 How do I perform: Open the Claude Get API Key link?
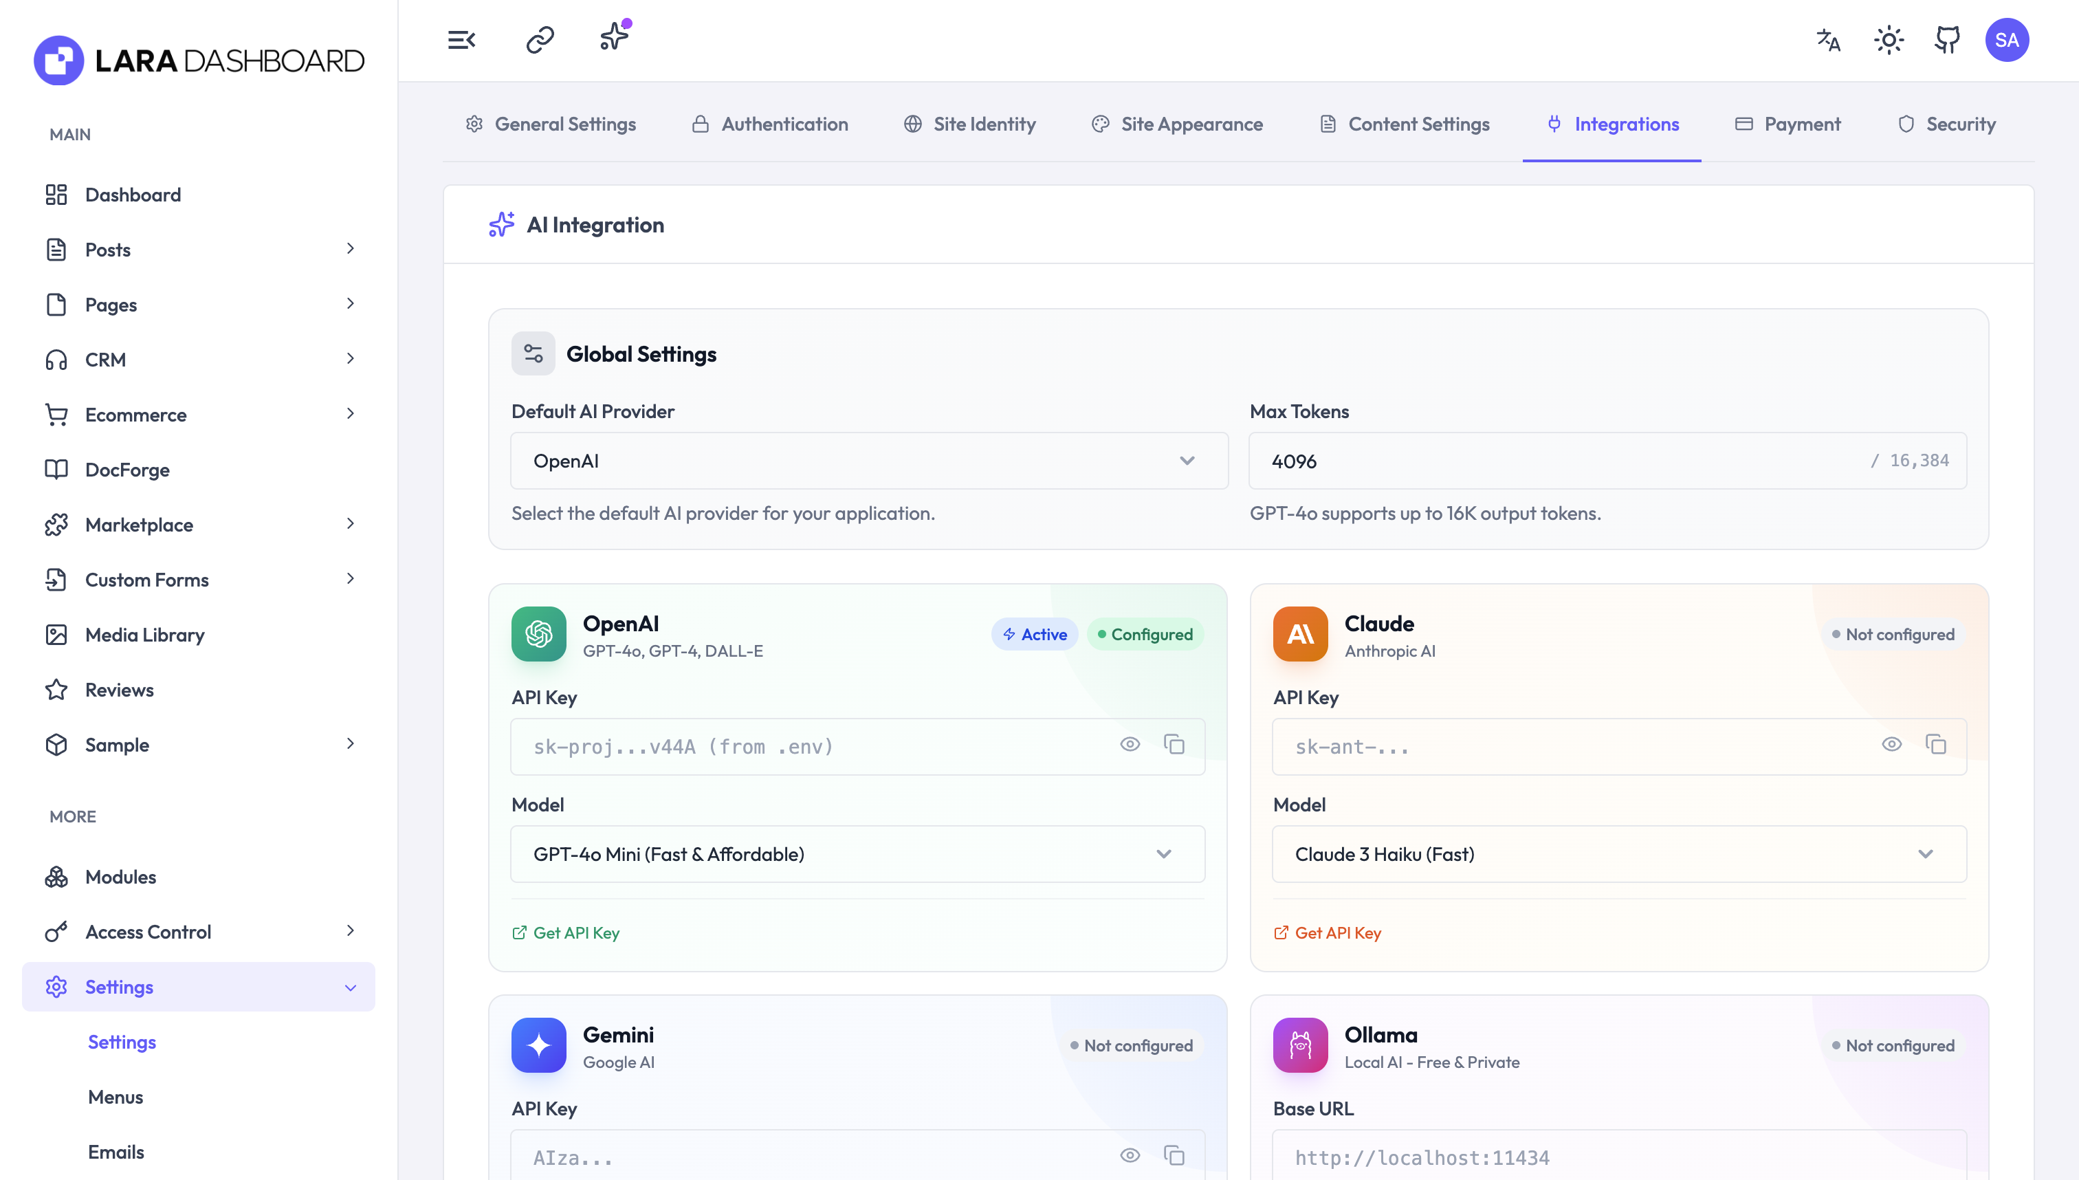tap(1337, 933)
